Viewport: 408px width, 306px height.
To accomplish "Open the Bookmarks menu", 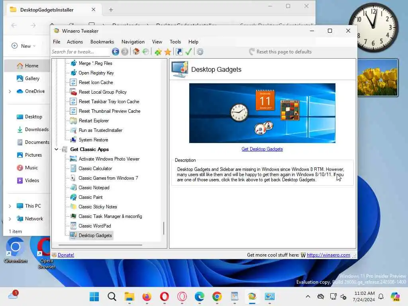I will click(x=102, y=42).
